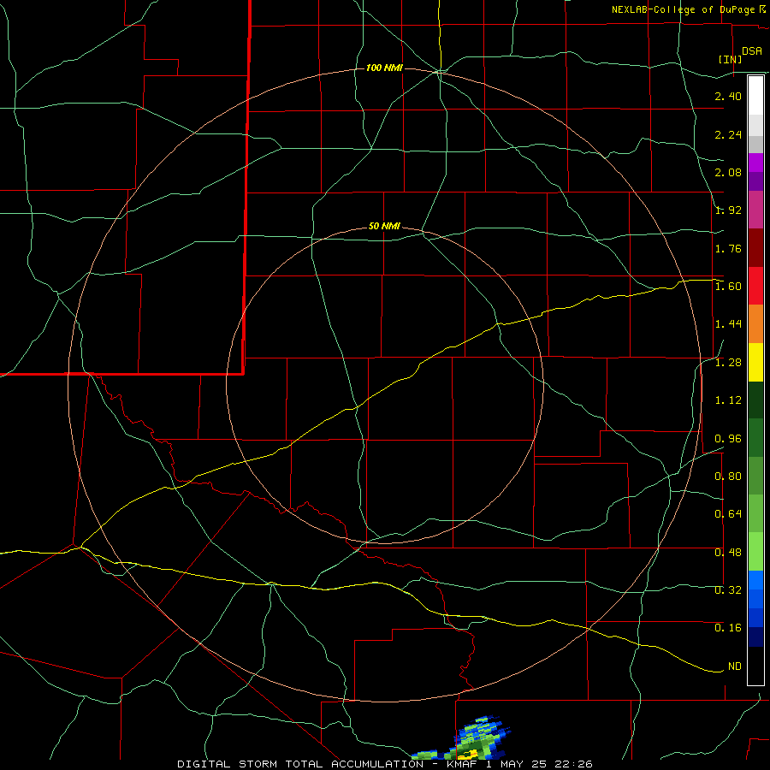
Task: Click the 1.28 legend value
Action: pyautogui.click(x=728, y=363)
